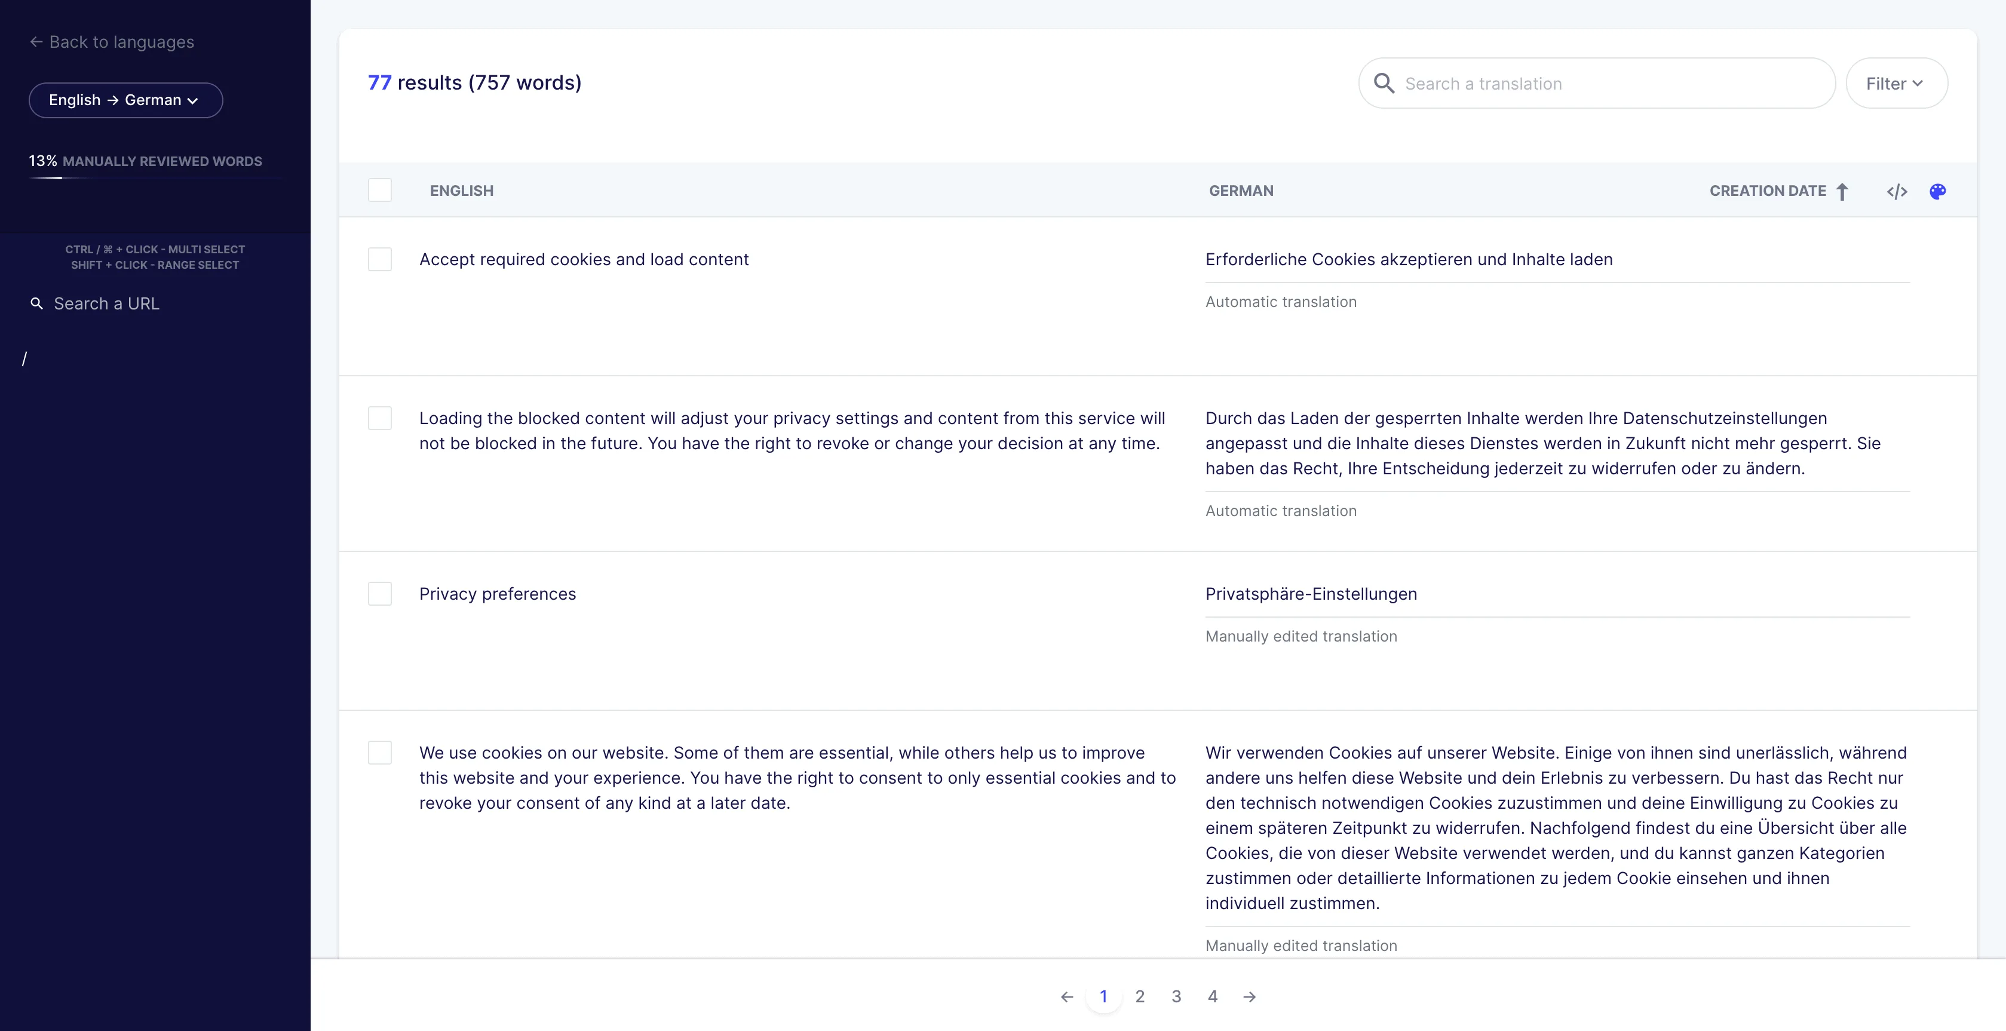Click the Search a URL magnifier icon

coord(36,303)
